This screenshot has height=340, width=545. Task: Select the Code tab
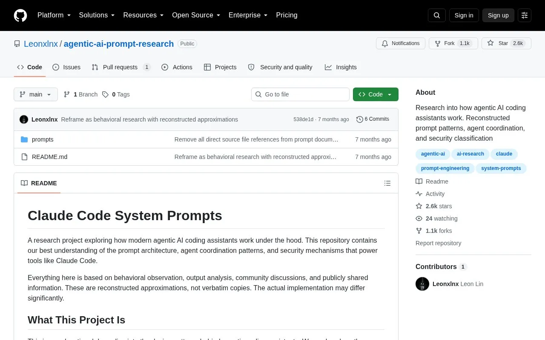coord(30,67)
